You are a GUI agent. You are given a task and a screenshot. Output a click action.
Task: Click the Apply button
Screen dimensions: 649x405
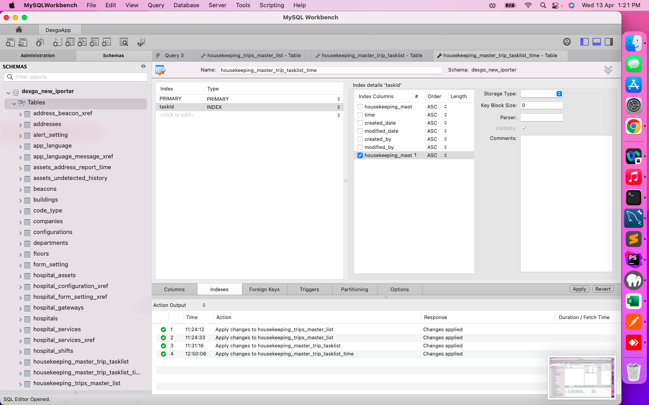pos(580,289)
